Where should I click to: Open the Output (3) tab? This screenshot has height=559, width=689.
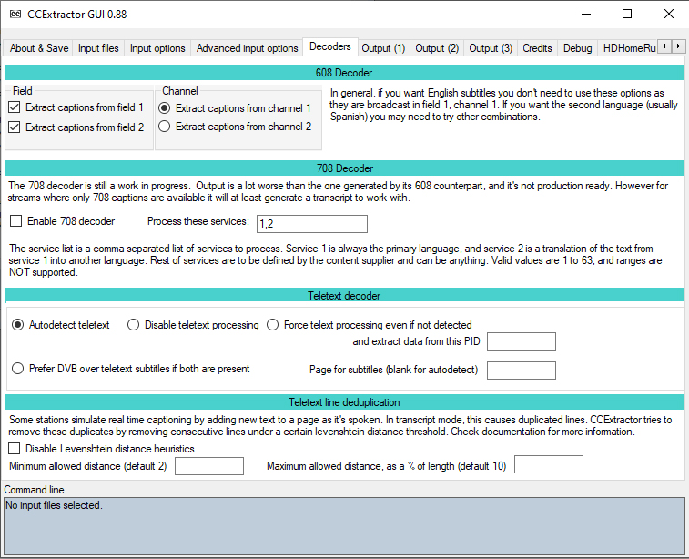click(x=491, y=48)
